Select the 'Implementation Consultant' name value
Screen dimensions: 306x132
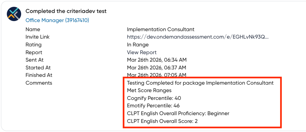161,30
